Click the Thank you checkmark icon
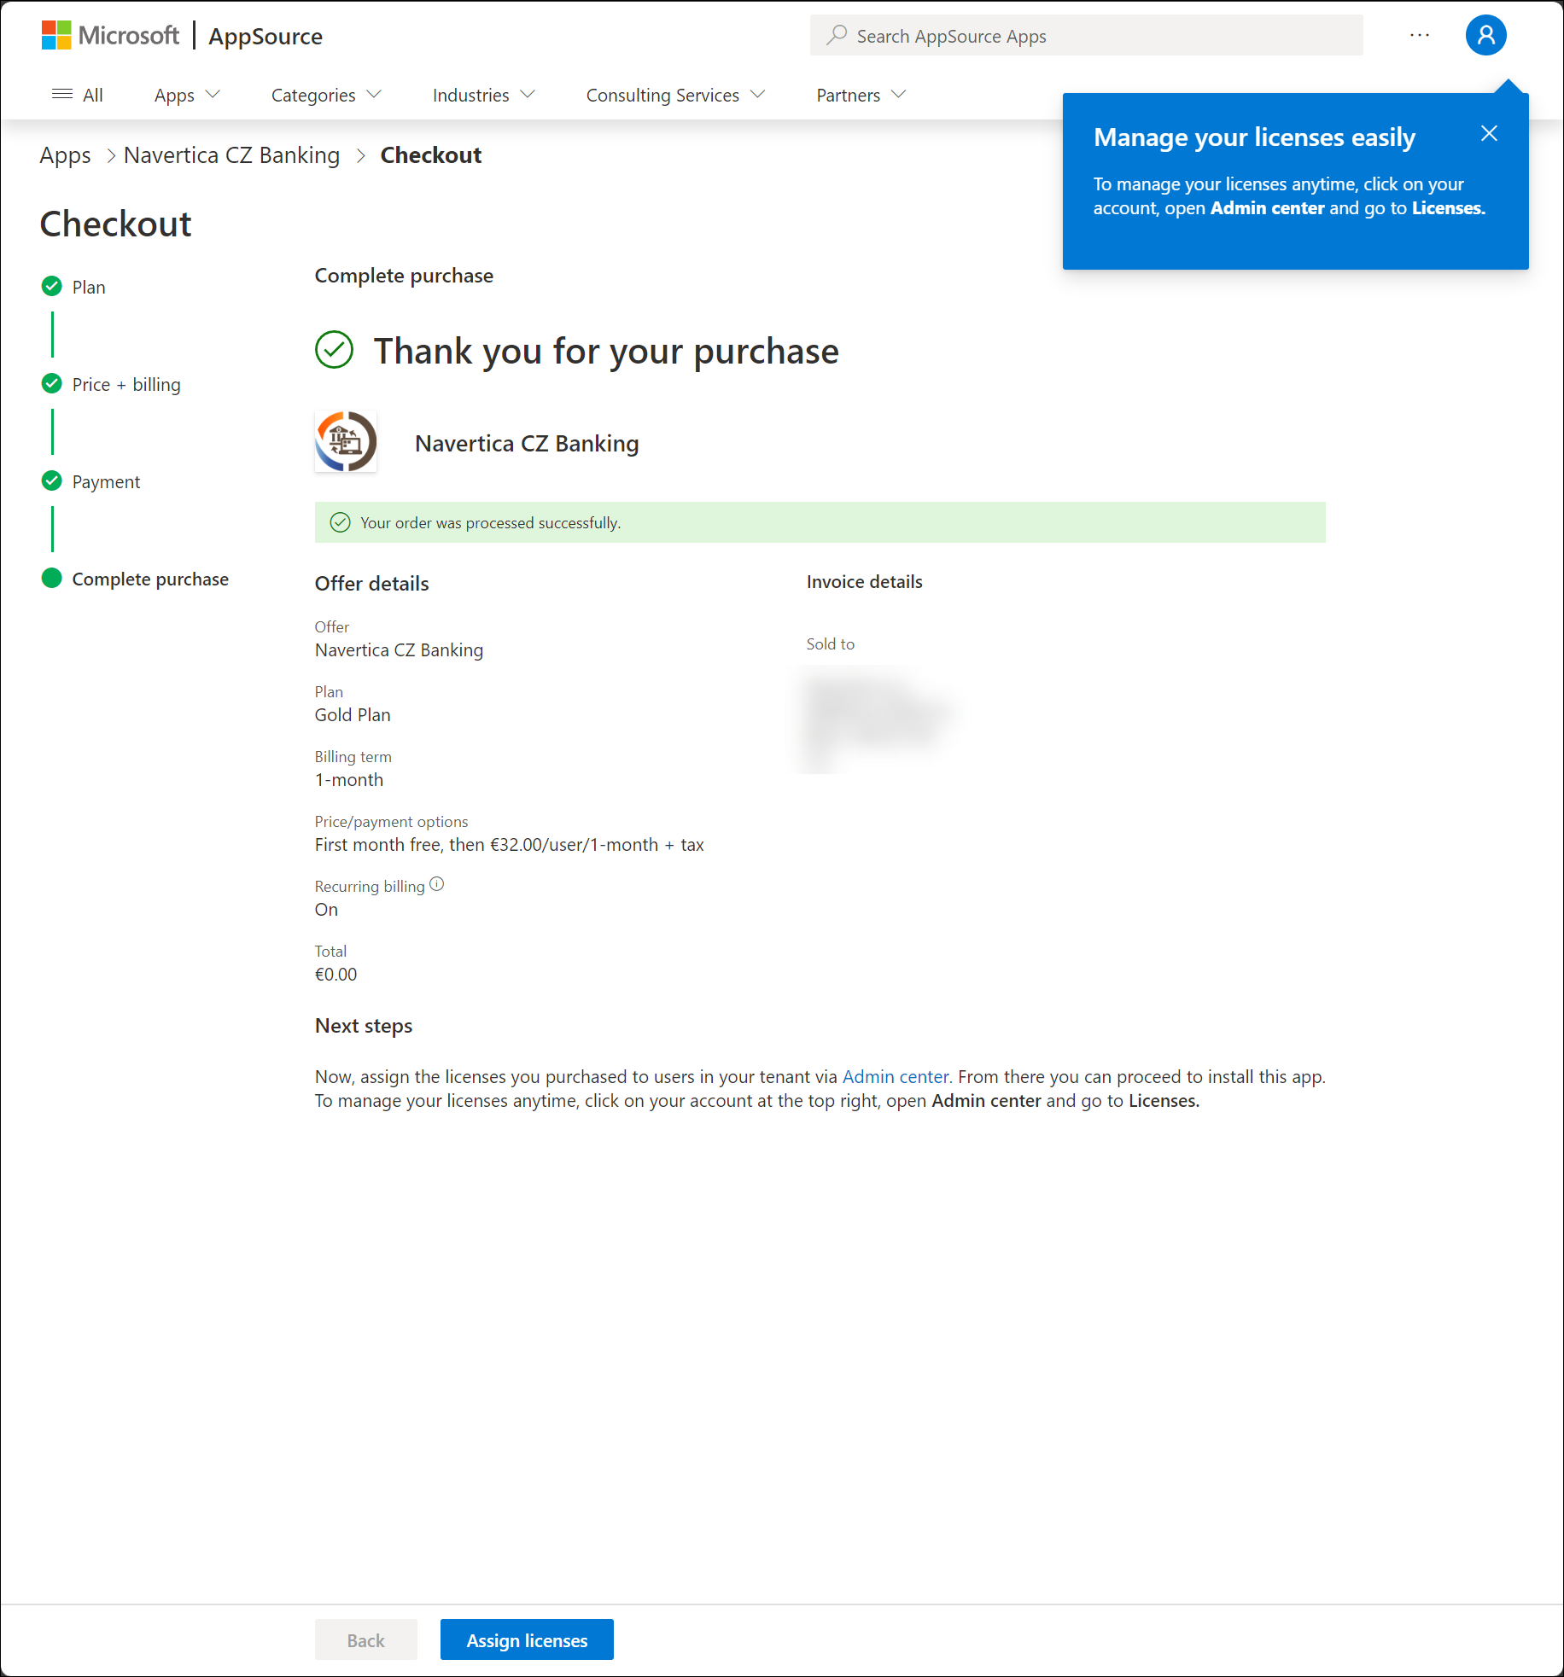Screen dimensions: 1564x1677 pos(334,350)
